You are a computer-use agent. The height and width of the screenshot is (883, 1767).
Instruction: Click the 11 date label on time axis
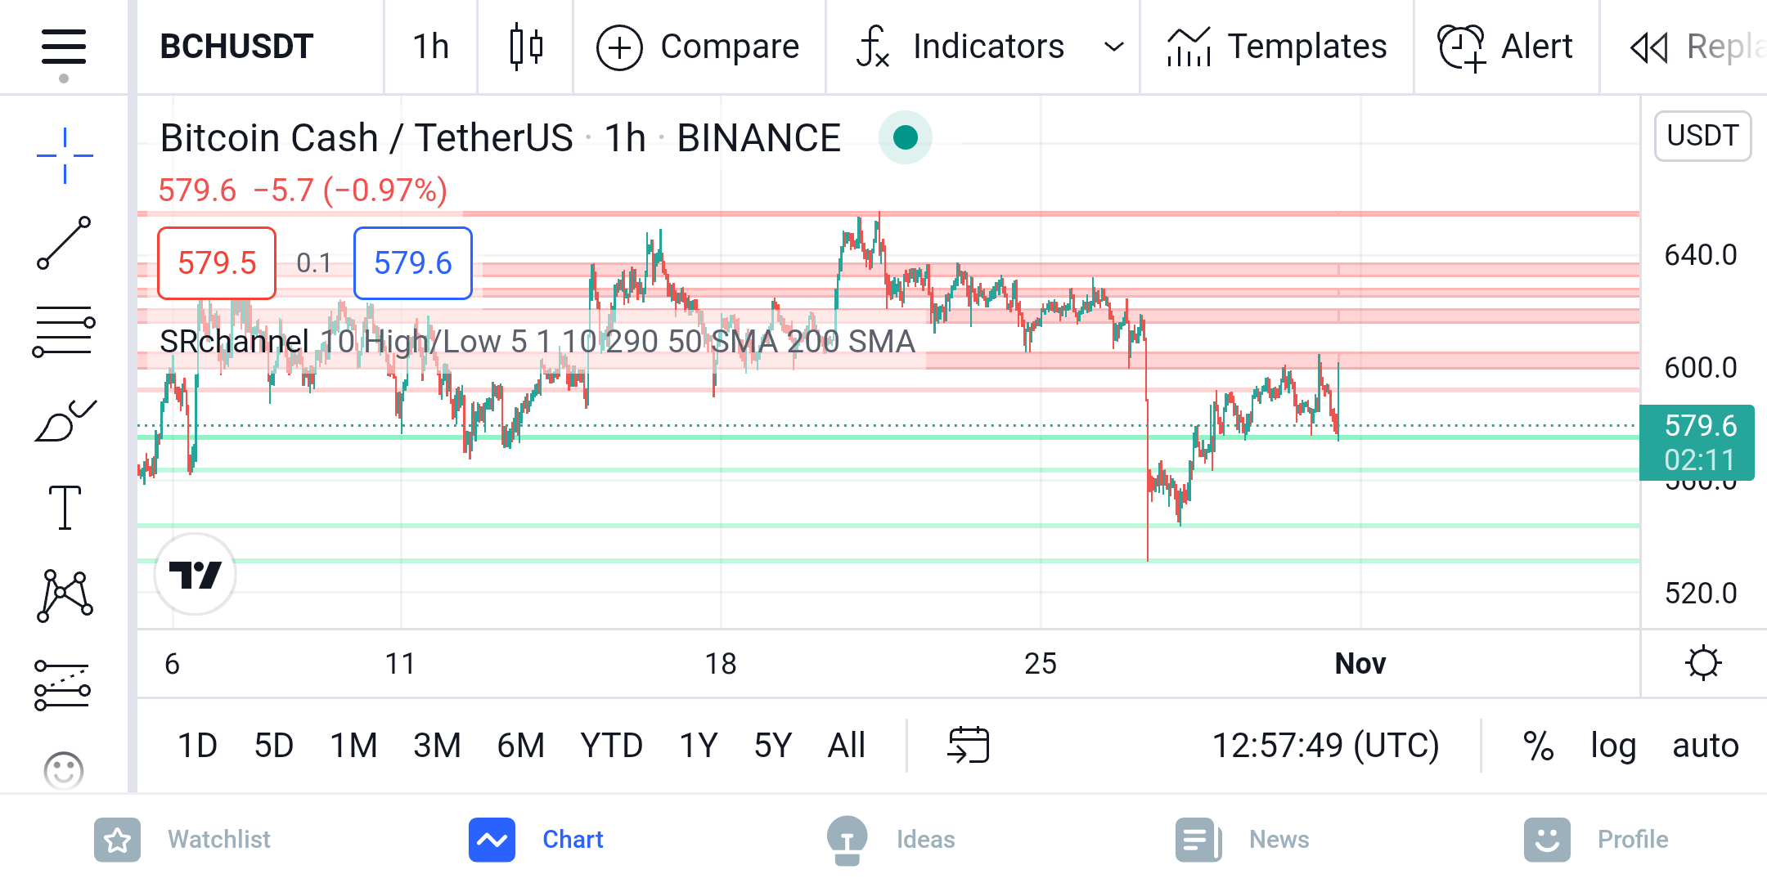400,663
